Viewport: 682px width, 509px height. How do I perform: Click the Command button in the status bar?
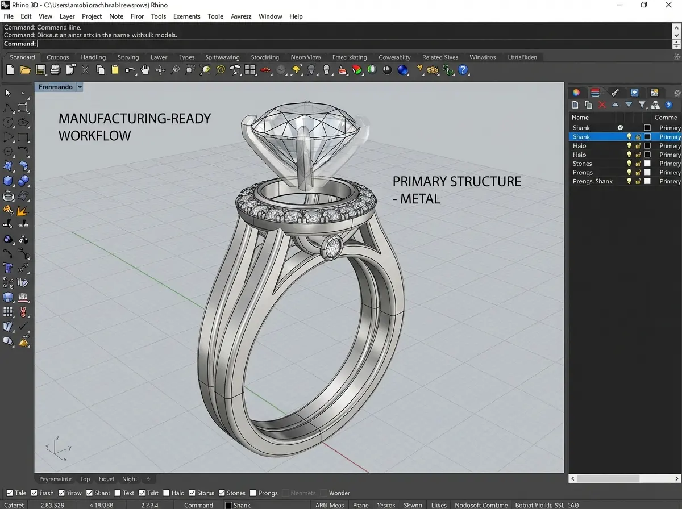pos(198,504)
